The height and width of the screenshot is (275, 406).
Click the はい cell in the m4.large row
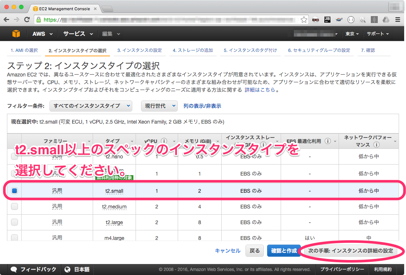(310, 238)
